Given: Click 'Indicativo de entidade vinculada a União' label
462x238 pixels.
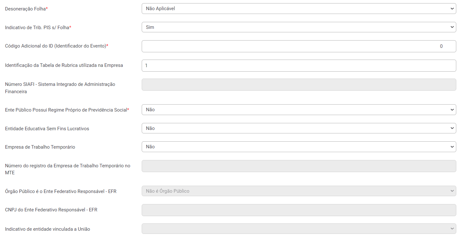Looking at the screenshot, I should (48, 229).
